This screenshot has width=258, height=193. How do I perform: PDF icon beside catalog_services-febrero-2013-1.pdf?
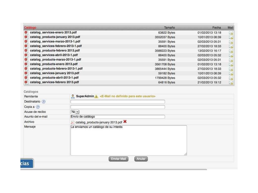coord(26,46)
